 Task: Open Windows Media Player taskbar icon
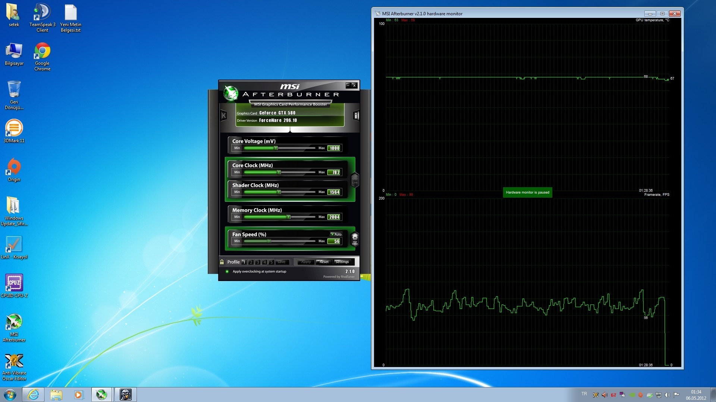pyautogui.click(x=78, y=395)
